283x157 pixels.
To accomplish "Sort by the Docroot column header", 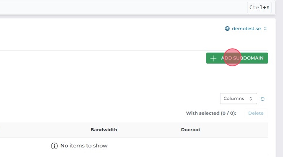I will click(190, 130).
